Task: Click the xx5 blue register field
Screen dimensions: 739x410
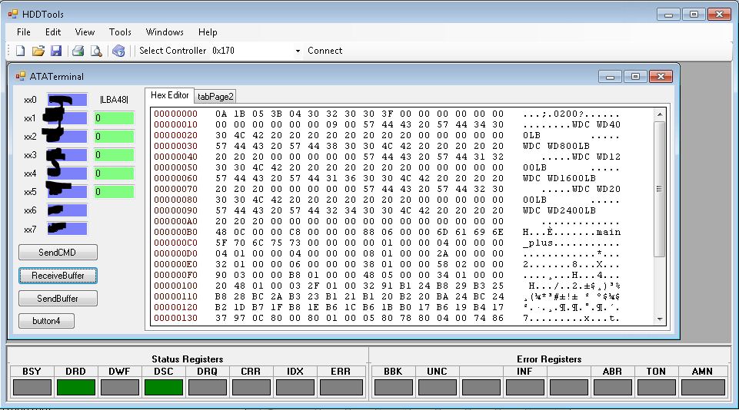Action: [67, 192]
